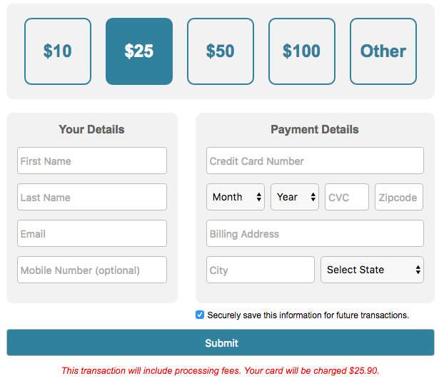
Task: Open the Month dropdown
Action: pos(236,197)
